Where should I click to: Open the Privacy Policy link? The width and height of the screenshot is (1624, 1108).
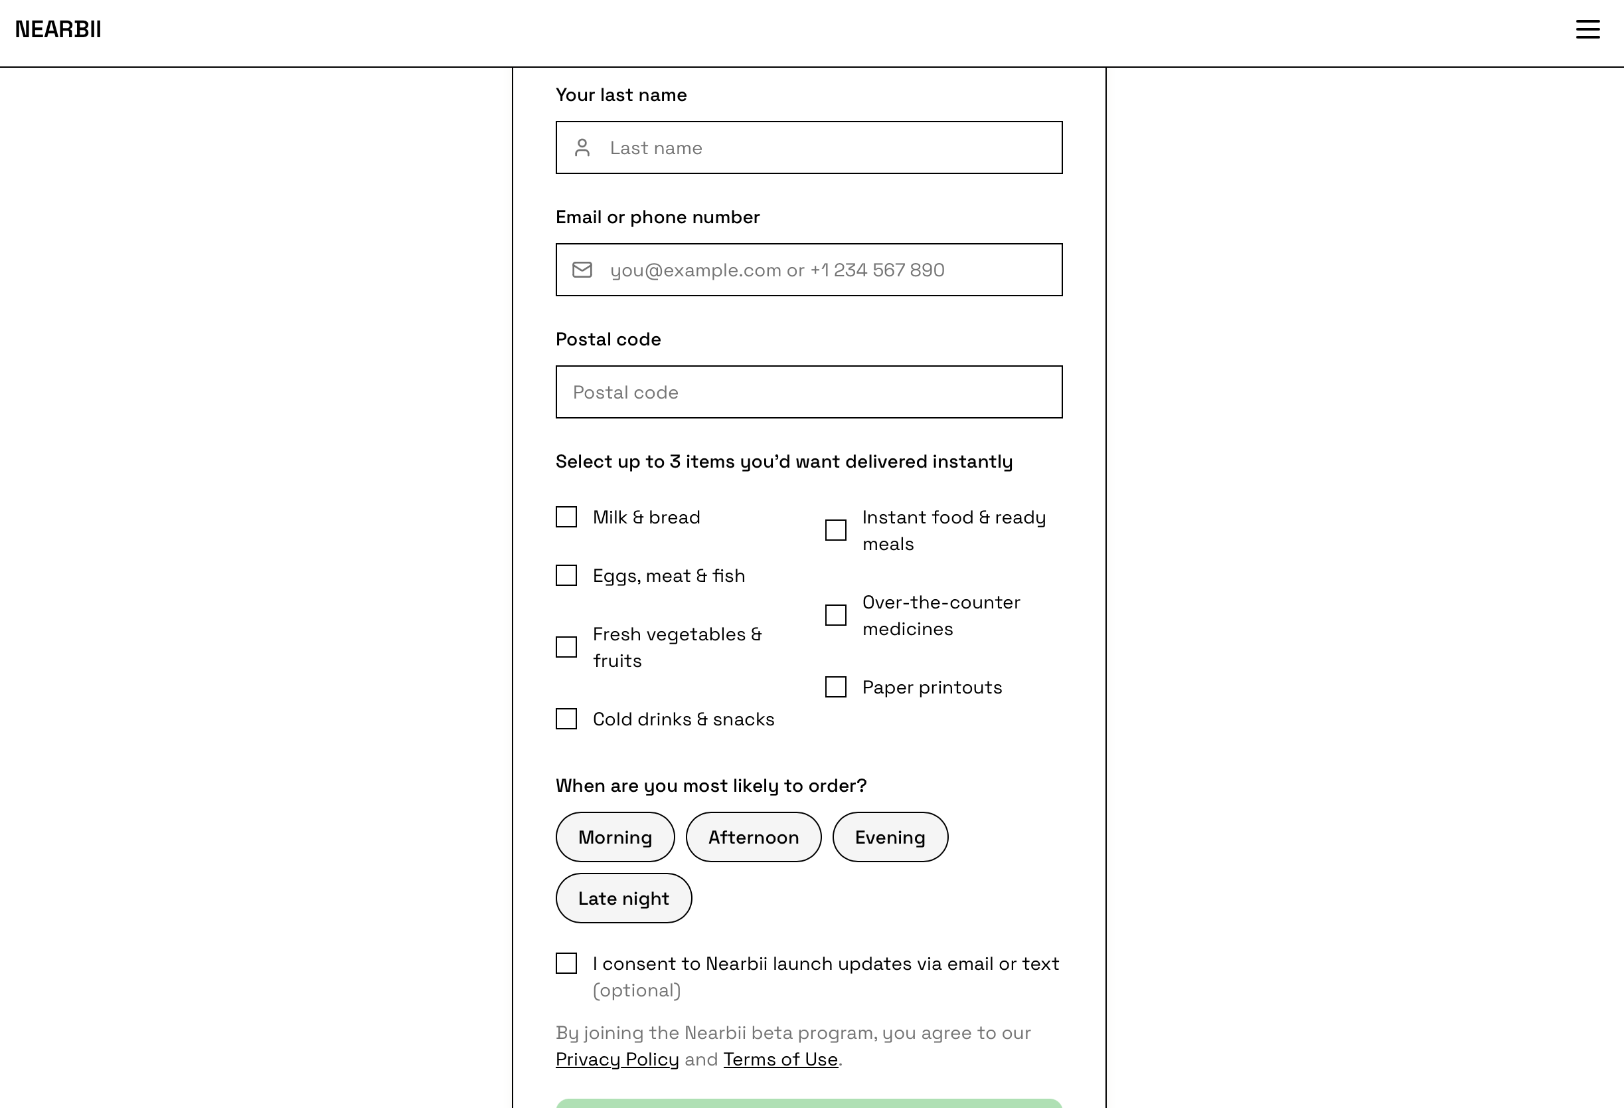(616, 1059)
